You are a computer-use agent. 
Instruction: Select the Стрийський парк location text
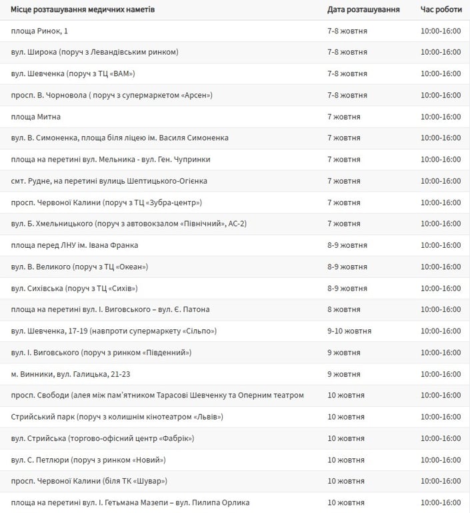coord(117,417)
